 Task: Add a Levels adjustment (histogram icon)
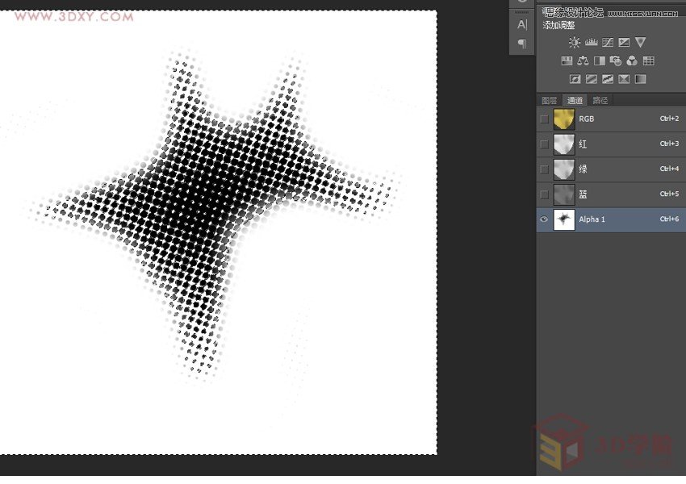pos(591,42)
